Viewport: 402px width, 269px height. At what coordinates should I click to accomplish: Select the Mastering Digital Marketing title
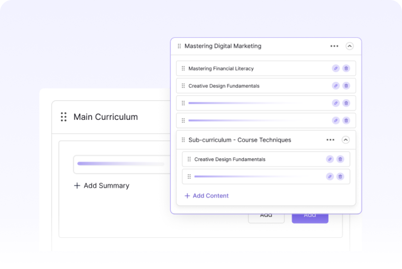223,46
